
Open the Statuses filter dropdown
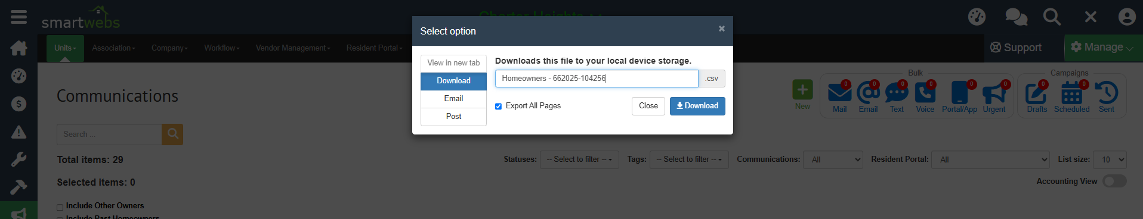[x=579, y=159]
